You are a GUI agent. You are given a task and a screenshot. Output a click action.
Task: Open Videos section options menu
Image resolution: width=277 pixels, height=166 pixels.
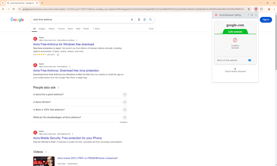pyautogui.click(x=46, y=152)
